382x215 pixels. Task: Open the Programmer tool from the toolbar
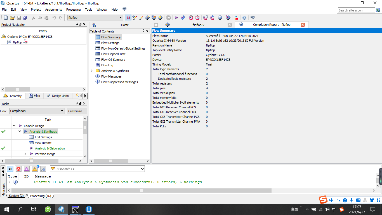(x=228, y=18)
